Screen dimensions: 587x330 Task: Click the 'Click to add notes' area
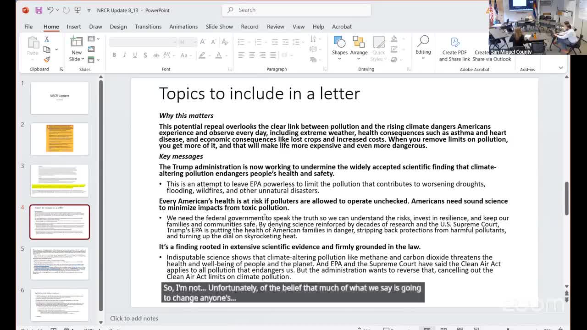point(134,318)
